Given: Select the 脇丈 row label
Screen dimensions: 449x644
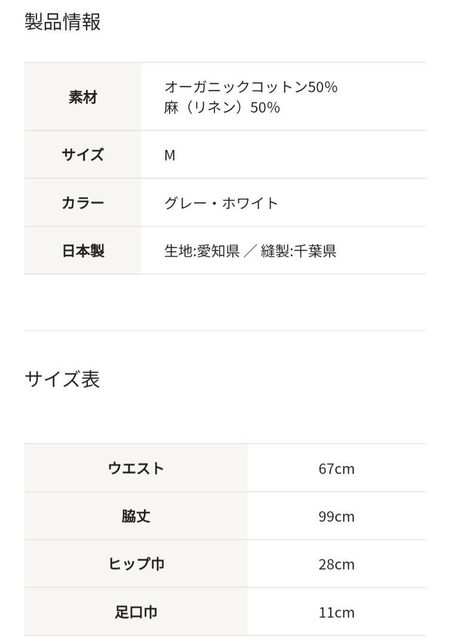Looking at the screenshot, I should pyautogui.click(x=136, y=516).
